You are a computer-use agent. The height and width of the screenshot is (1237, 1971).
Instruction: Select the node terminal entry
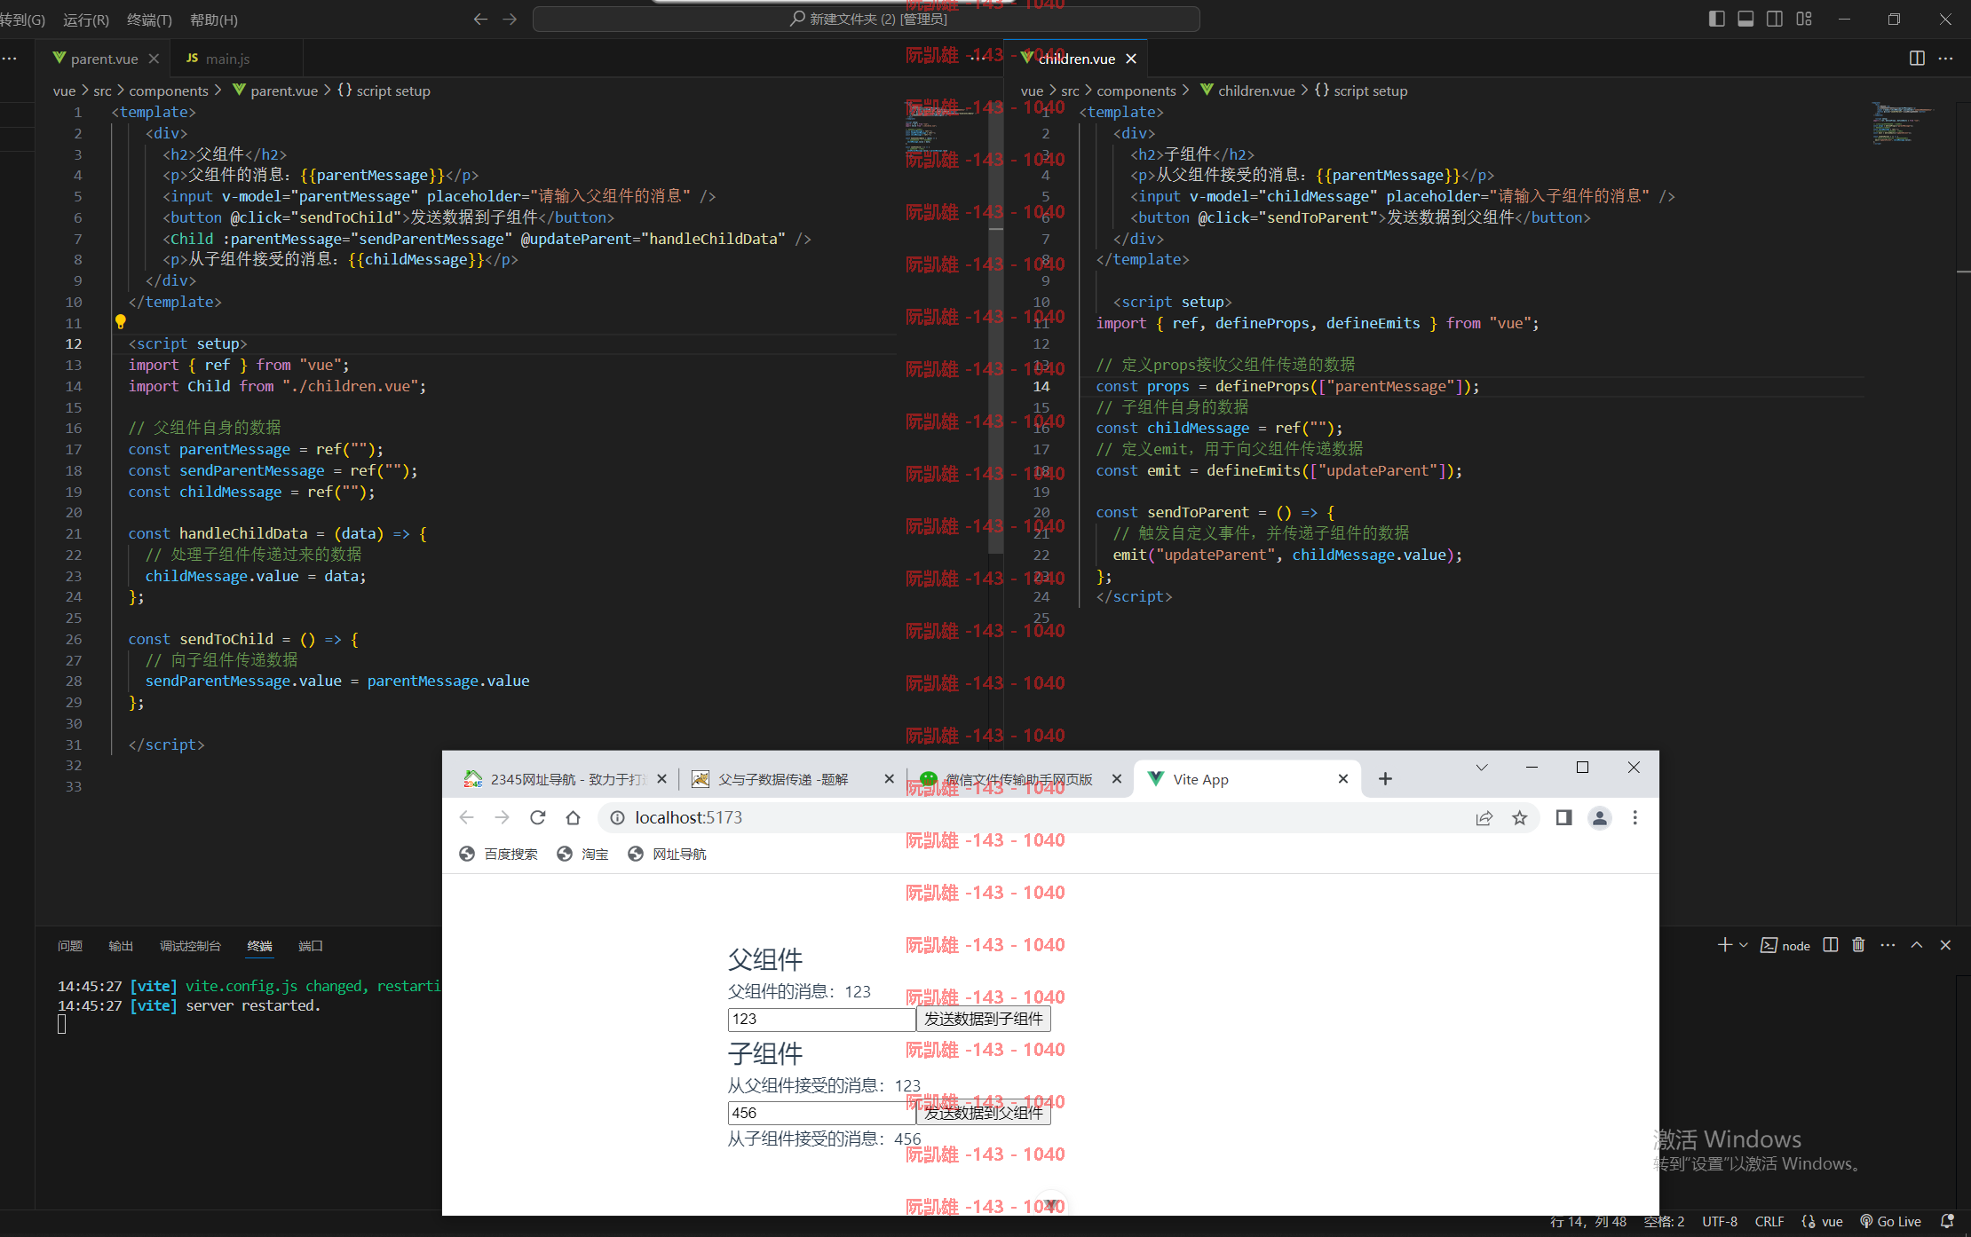pyautogui.click(x=1785, y=946)
